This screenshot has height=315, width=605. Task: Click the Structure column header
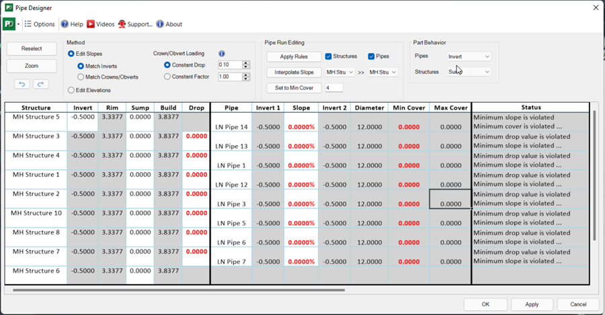pyautogui.click(x=36, y=107)
